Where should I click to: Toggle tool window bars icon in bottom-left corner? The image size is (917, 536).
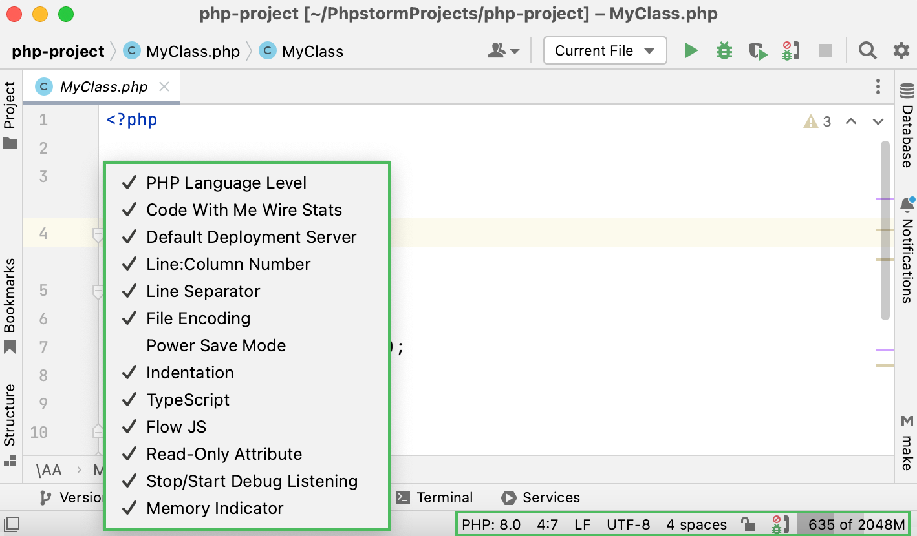(12, 524)
